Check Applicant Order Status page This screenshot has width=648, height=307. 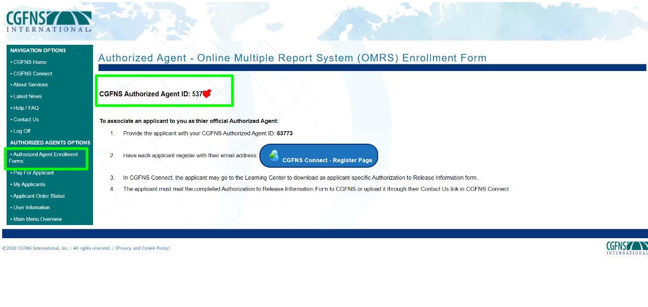point(39,196)
